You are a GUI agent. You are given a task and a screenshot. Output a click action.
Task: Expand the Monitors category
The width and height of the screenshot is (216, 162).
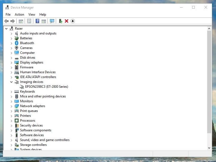click(x=12, y=101)
